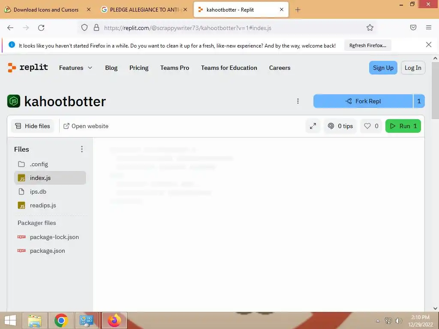Click the taskbar clock and date
Screen dimensions: 439x329
point(421,320)
